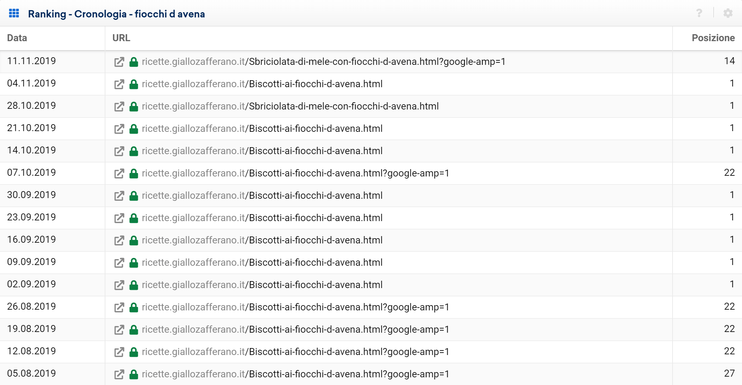Open external link icon for 30.09.2019 row

tap(119, 196)
